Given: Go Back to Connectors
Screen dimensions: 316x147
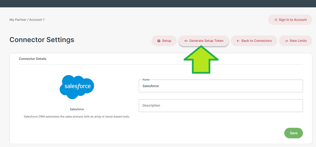Looking at the screenshot, I should click(254, 41).
